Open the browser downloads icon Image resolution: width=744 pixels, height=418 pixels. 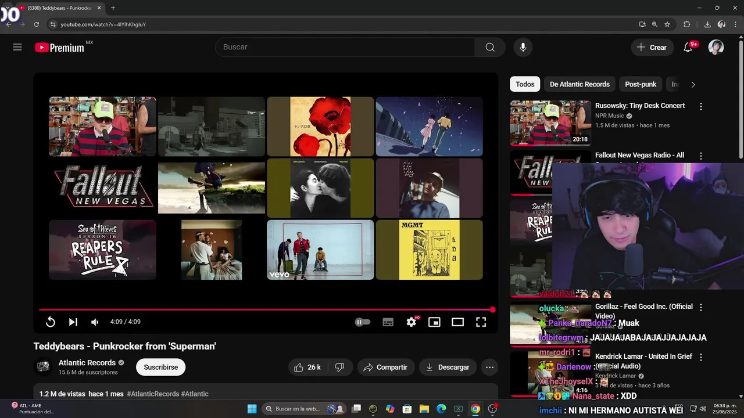707,24
